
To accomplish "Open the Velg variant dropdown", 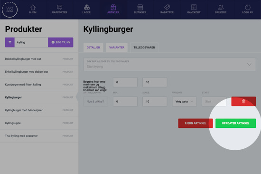I will (185, 101).
